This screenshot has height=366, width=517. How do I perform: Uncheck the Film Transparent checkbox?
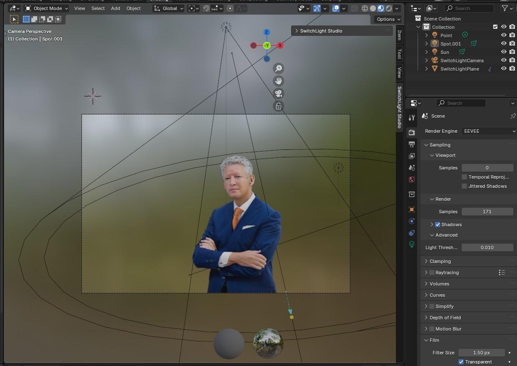pos(461,362)
